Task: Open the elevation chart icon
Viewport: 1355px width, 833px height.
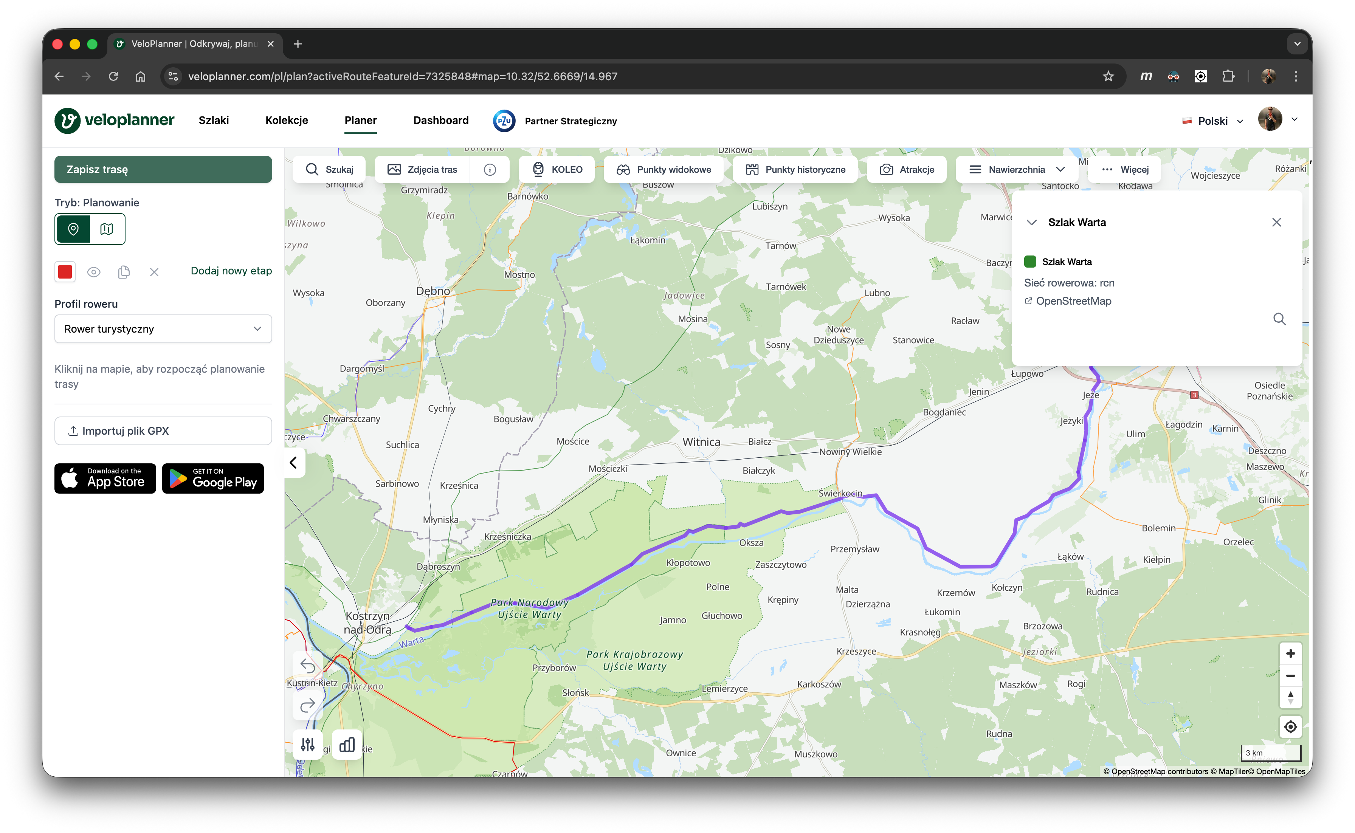Action: coord(347,745)
